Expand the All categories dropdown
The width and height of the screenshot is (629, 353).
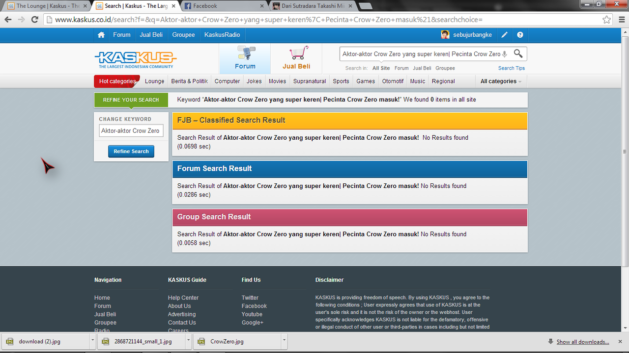click(x=501, y=81)
